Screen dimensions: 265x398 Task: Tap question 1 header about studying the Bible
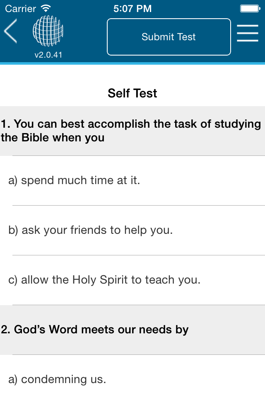click(x=132, y=131)
